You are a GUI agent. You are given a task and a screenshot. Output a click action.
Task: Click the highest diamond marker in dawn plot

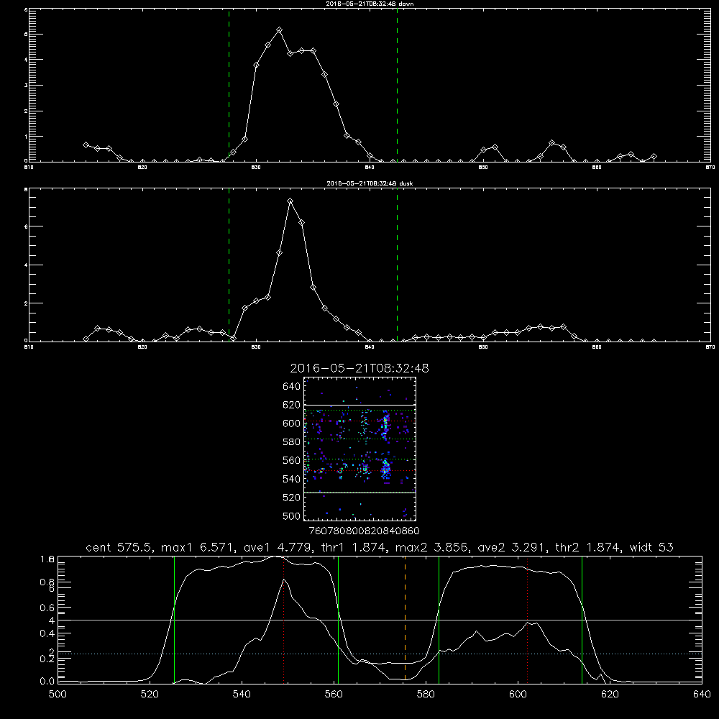point(279,29)
